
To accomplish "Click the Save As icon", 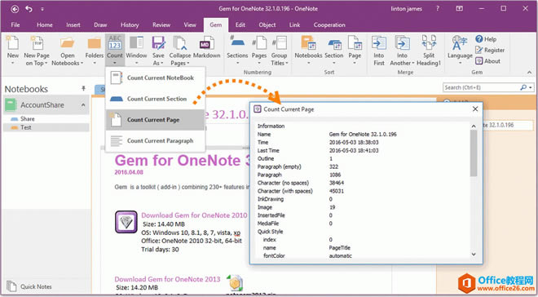I will click(x=158, y=43).
